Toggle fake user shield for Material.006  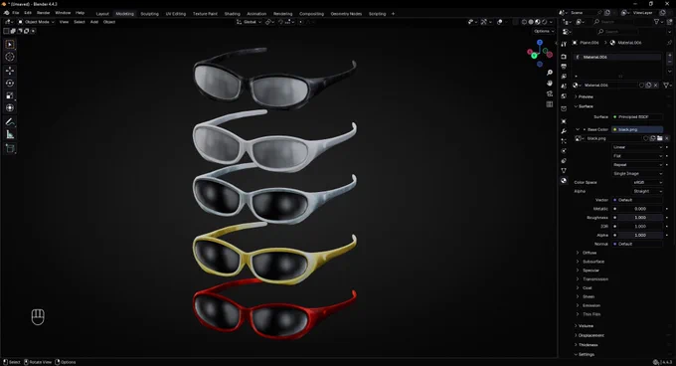click(642, 86)
